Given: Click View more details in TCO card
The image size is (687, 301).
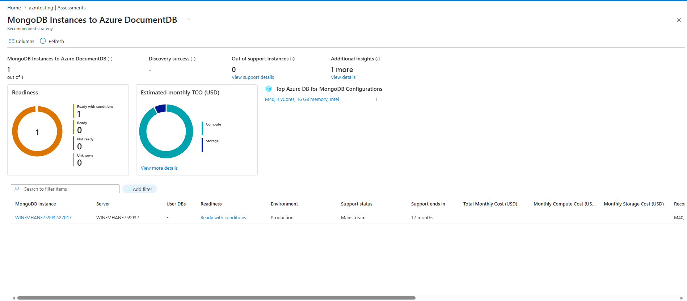Looking at the screenshot, I should pyautogui.click(x=159, y=168).
